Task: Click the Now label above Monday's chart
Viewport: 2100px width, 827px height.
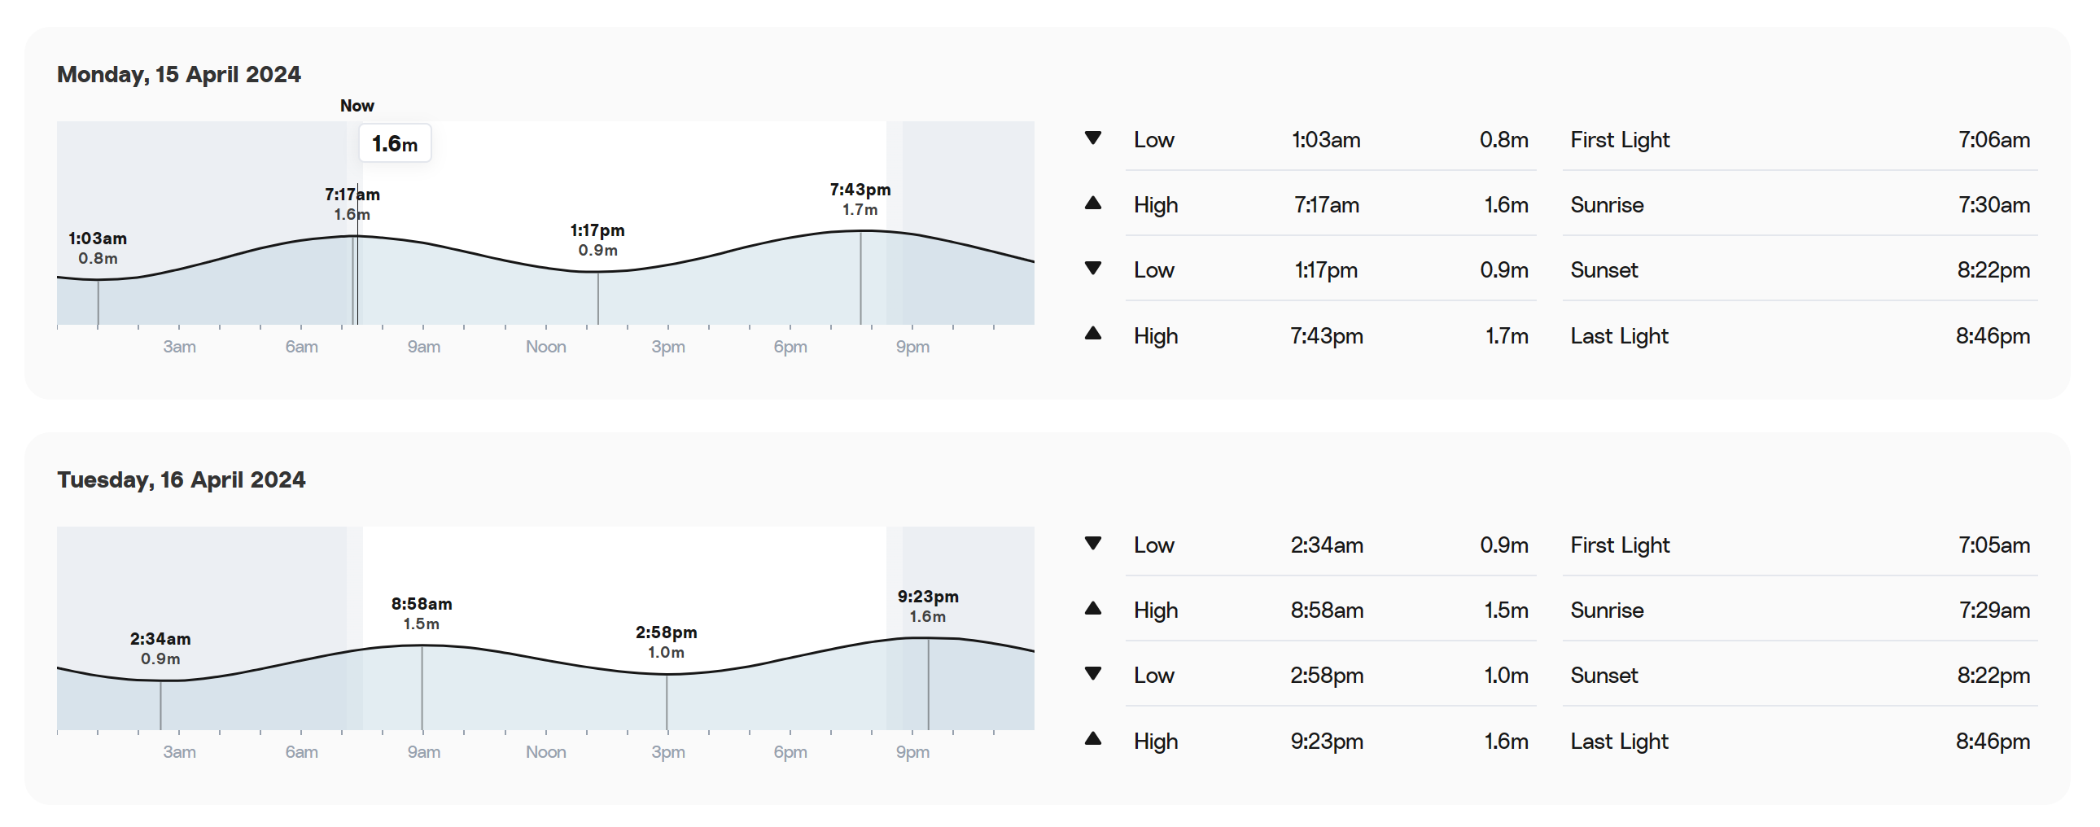Action: (357, 106)
